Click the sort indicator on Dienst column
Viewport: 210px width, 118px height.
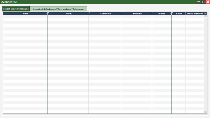153,13
